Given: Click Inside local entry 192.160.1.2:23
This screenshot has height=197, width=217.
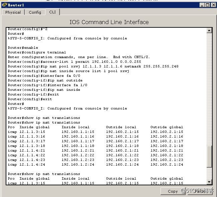Looking at the screenshot, I should point(78,160).
